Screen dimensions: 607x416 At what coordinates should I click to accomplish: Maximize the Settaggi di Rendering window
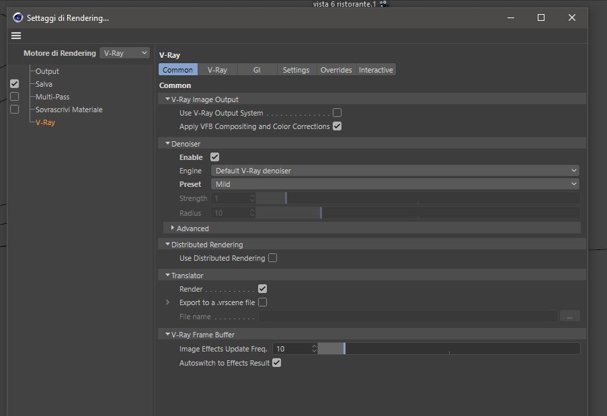click(x=541, y=17)
